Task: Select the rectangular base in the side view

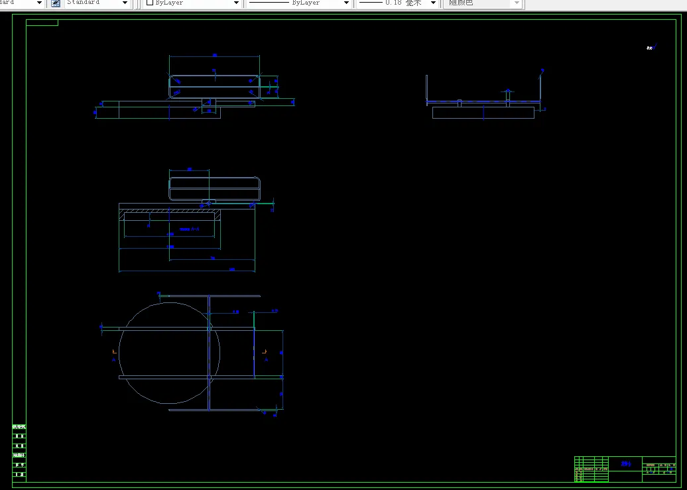Action: 483,113
